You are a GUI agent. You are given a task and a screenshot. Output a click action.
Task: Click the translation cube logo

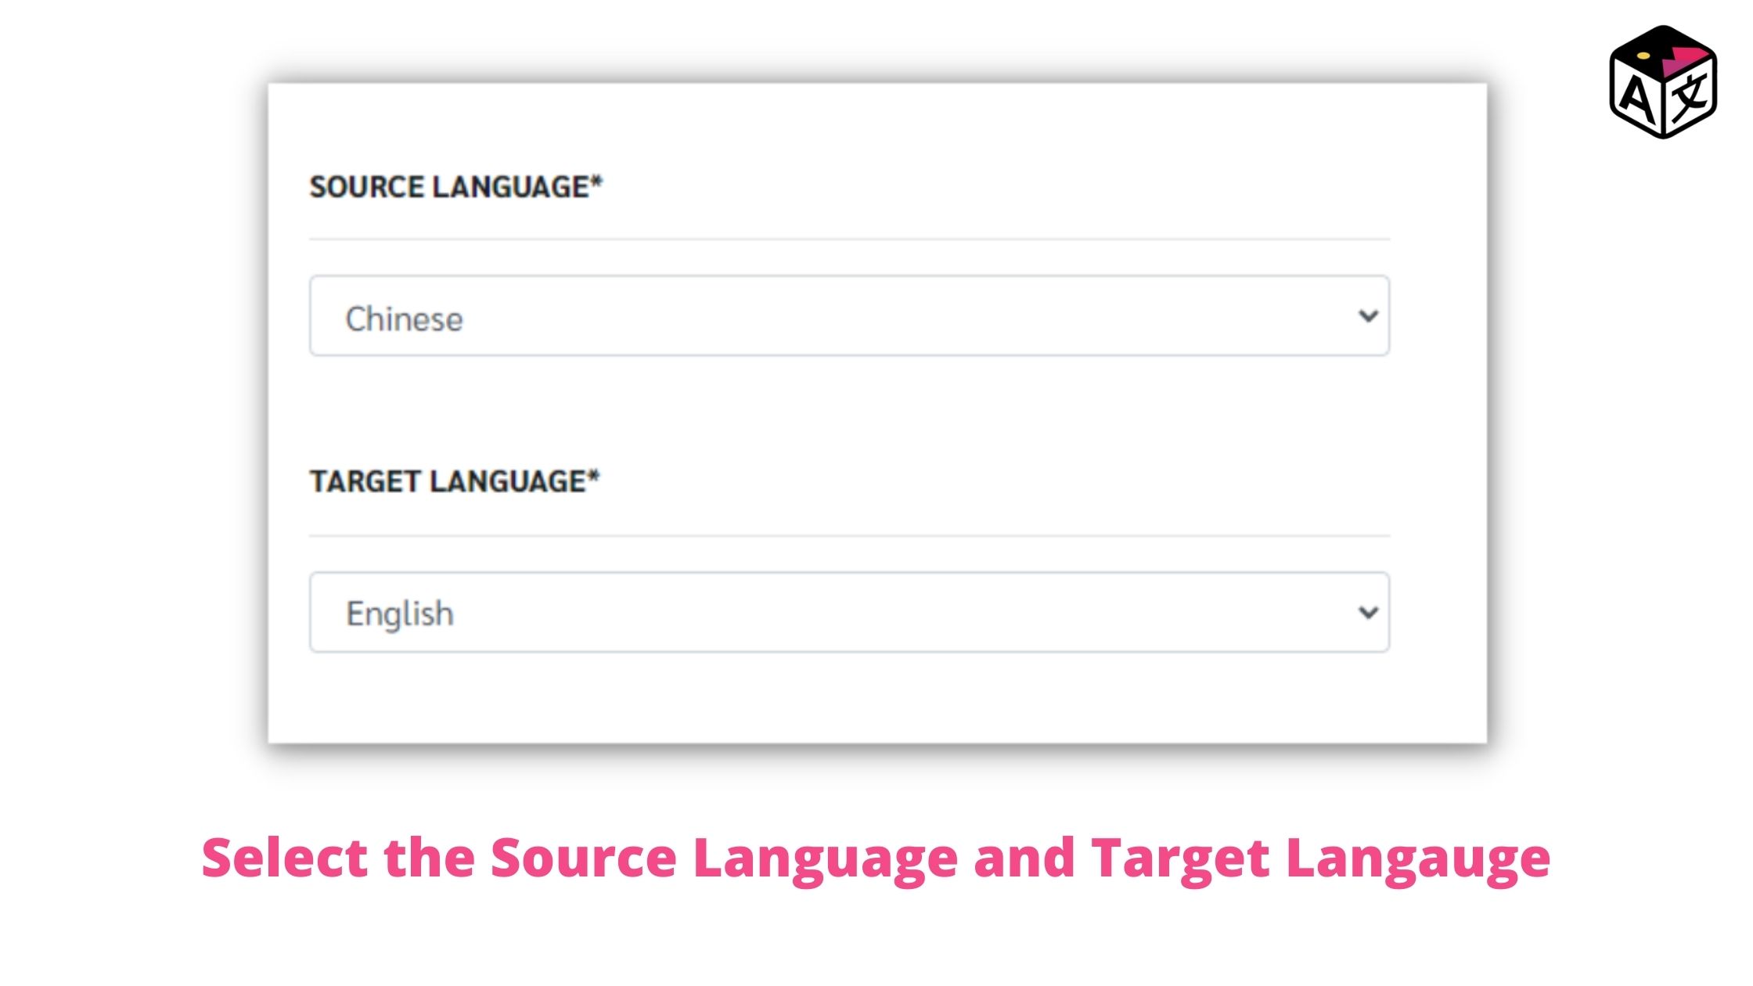1663,82
